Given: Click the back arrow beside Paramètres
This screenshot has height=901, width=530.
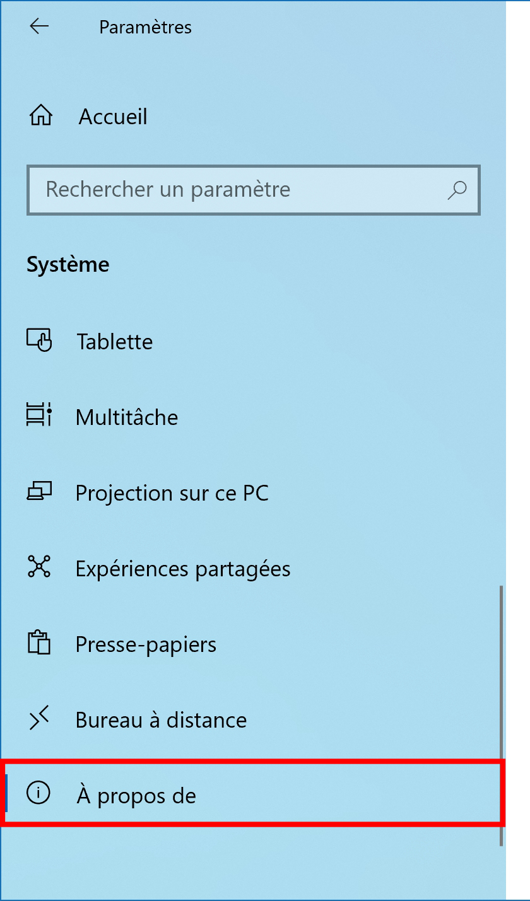Looking at the screenshot, I should click(39, 26).
